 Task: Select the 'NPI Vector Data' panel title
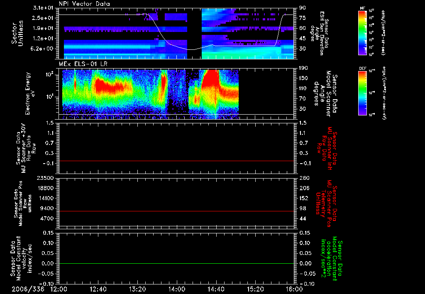pos(84,4)
